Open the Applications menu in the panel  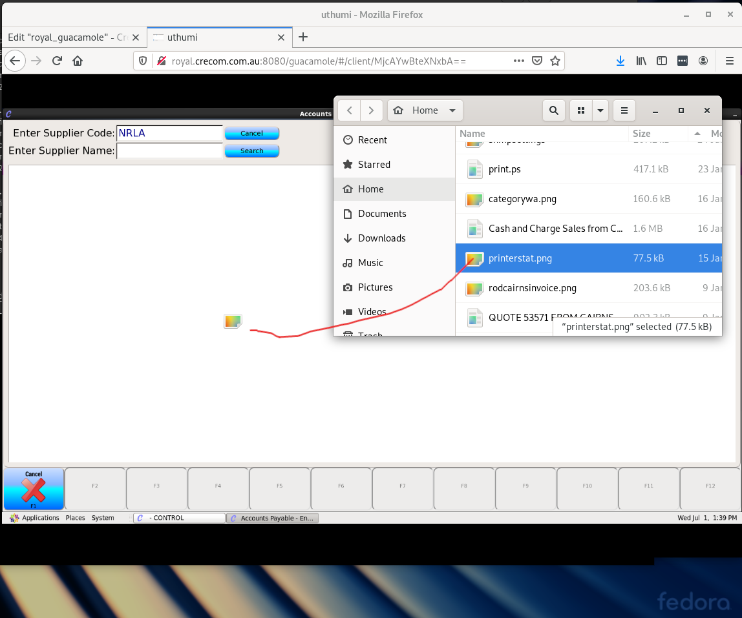click(40, 518)
